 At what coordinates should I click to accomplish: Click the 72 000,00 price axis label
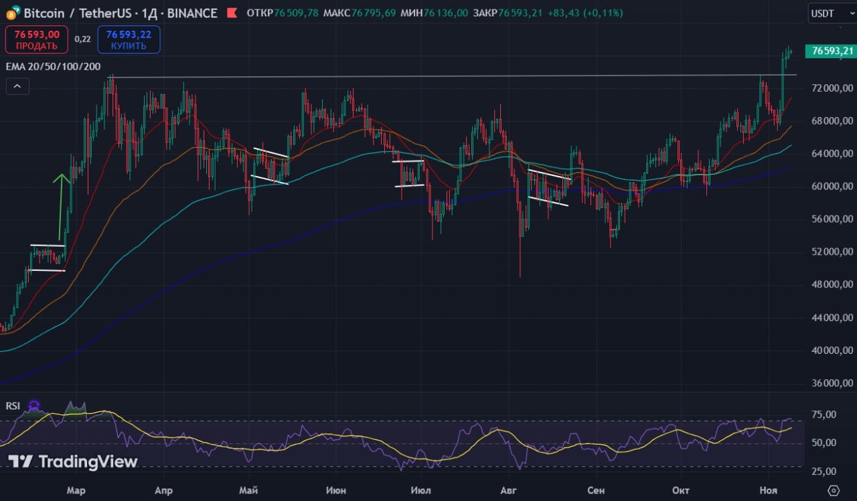tap(832, 88)
